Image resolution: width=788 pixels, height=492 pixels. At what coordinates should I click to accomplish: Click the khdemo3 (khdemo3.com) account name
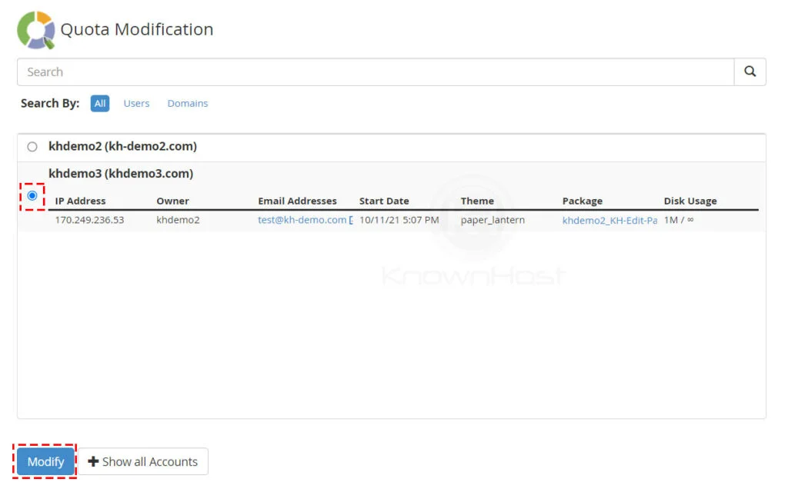[x=121, y=173]
